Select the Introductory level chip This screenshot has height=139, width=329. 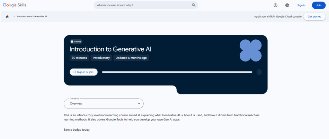101,58
